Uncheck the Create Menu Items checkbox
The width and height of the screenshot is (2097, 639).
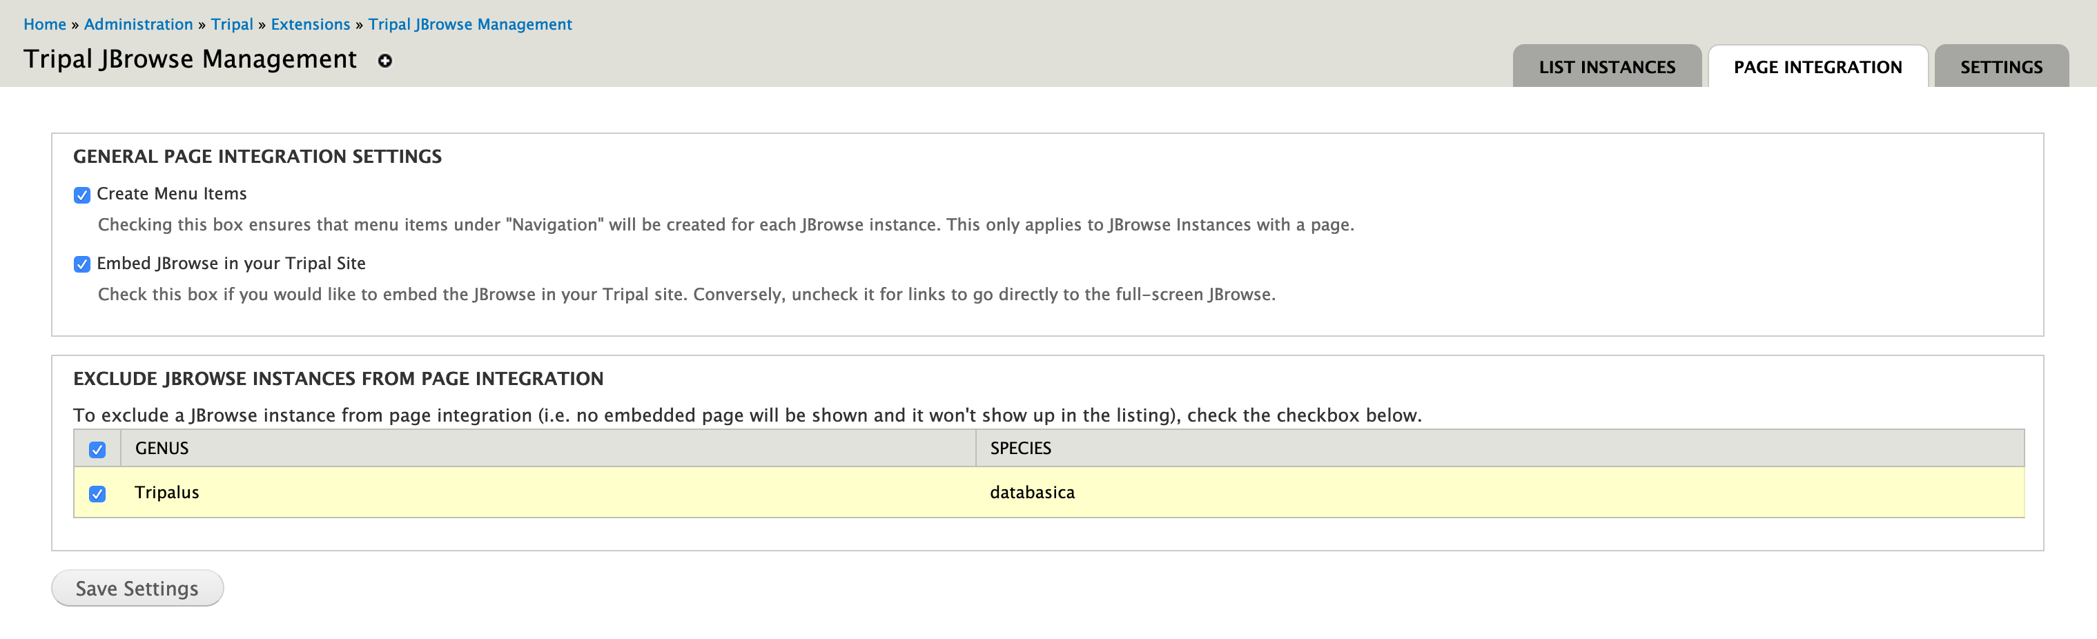(x=82, y=195)
